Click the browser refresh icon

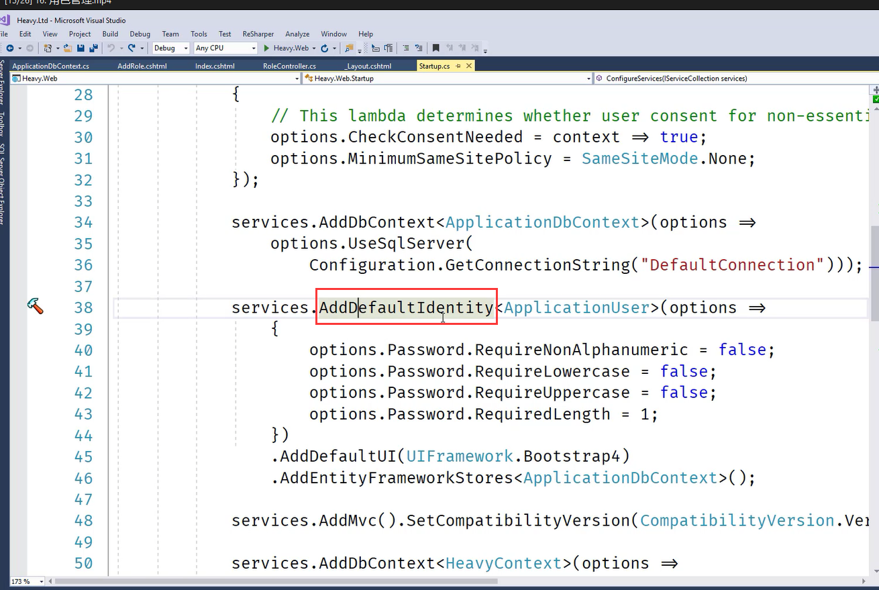tap(325, 48)
